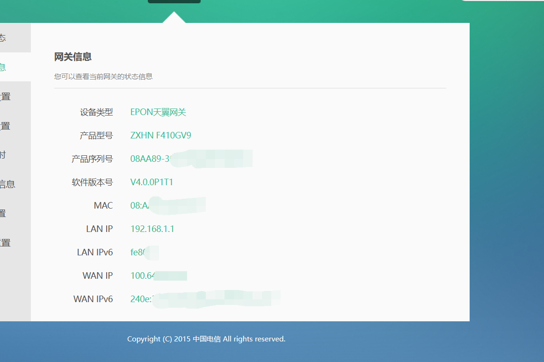Select the LAN IP value 192.168.1.1
This screenshot has width=544, height=362.
[x=152, y=229]
